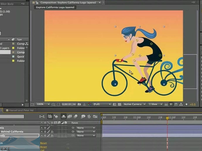Viewport: 202px width, 151px height.
Task: Click the current time indicator marker
Action: (167, 118)
